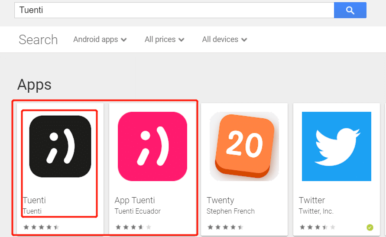
Task: Click the App Tuenti star rating
Action: tap(133, 227)
